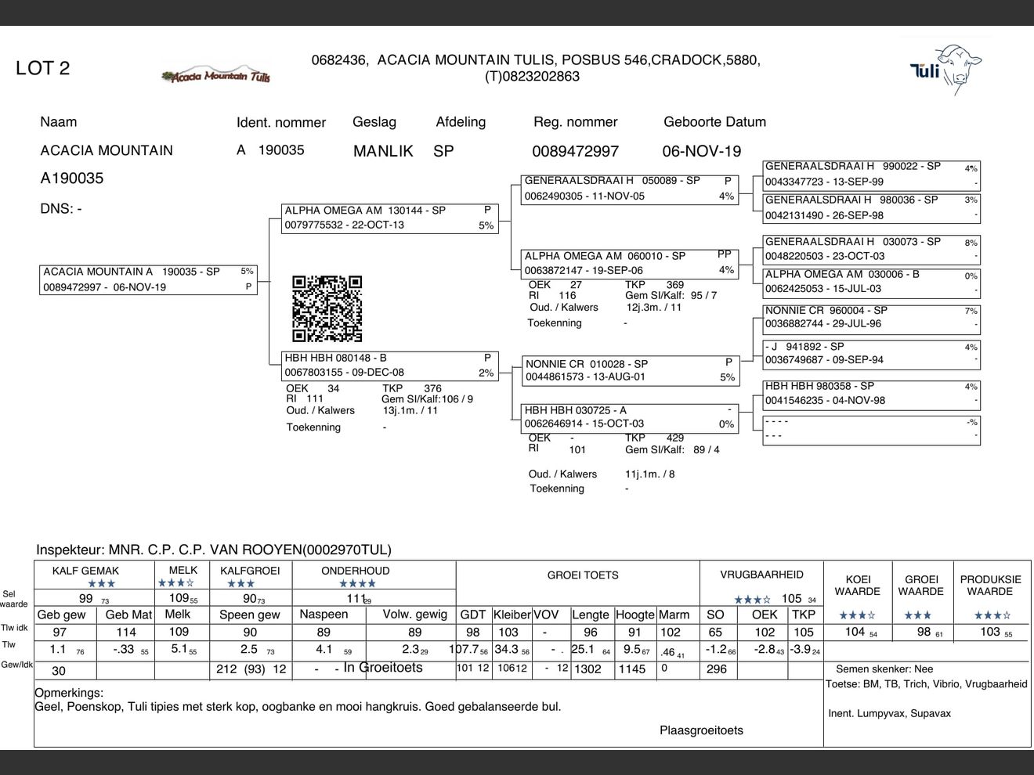This screenshot has width=1034, height=775.
Task: Click the registration number 0089472997 under Reg. nommer
Action: click(x=575, y=151)
